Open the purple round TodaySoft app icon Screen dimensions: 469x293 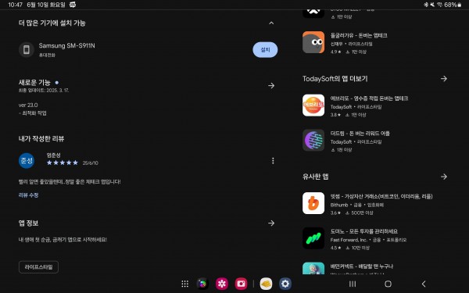[x=313, y=140]
